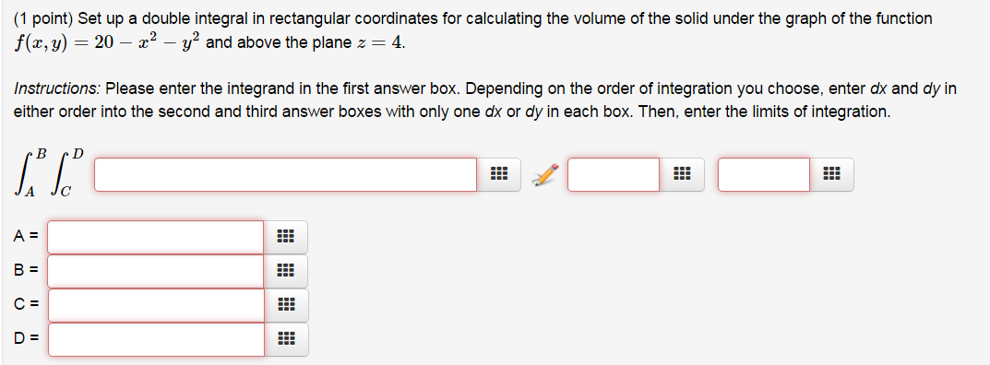This screenshot has width=990, height=365.
Task: Open the grid icon for limit A
Action: 285,237
